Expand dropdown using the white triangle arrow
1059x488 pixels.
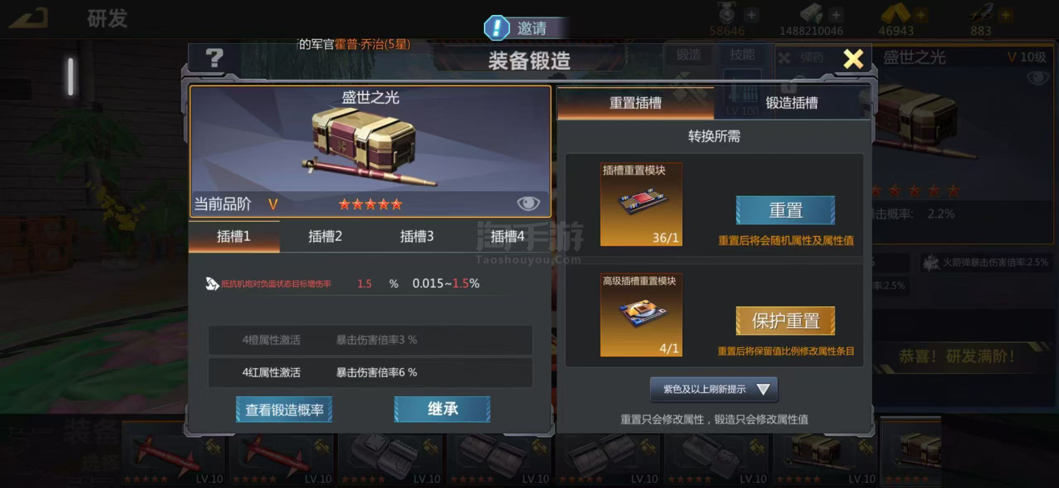pyautogui.click(x=763, y=389)
